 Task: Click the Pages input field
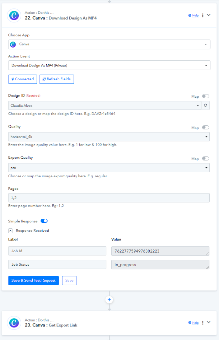coord(109,198)
